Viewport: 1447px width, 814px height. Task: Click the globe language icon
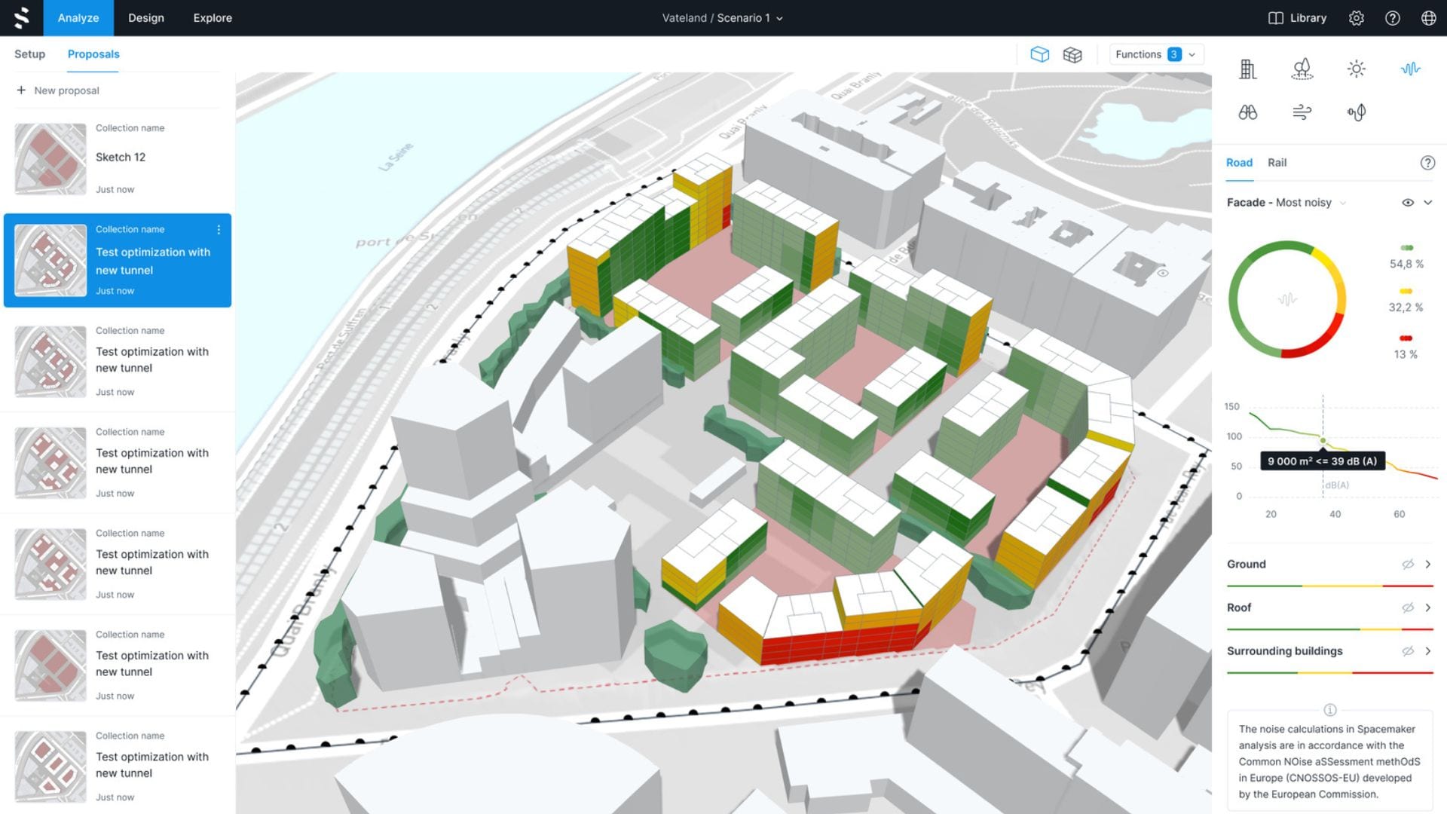pos(1428,18)
